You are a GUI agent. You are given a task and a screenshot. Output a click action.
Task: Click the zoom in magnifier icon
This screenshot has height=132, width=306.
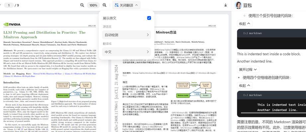click(x=105, y=5)
